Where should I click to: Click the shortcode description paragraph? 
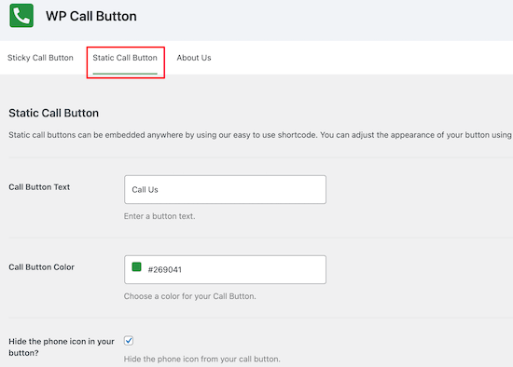(x=260, y=135)
